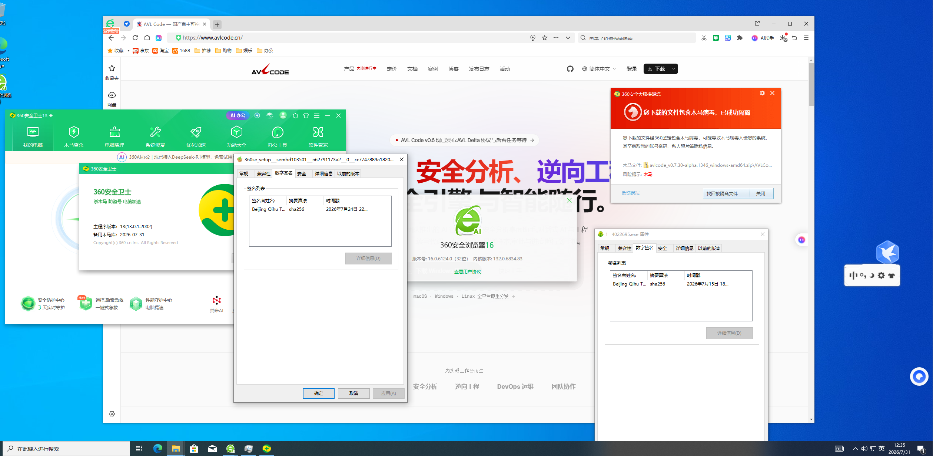Open 查看用户协议 link in browser about
This screenshot has height=456, width=933.
click(468, 271)
